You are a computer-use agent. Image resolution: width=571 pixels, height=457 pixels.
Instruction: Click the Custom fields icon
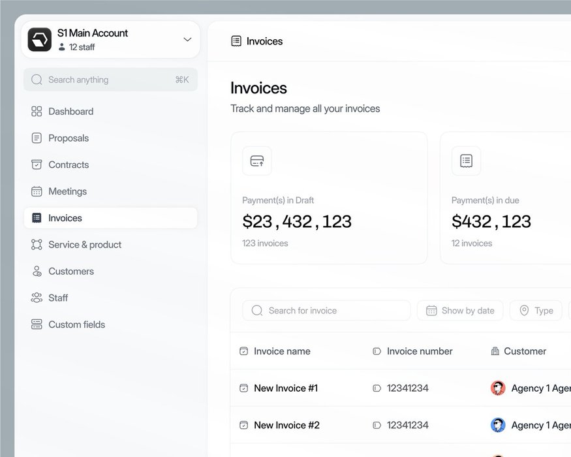click(x=37, y=324)
